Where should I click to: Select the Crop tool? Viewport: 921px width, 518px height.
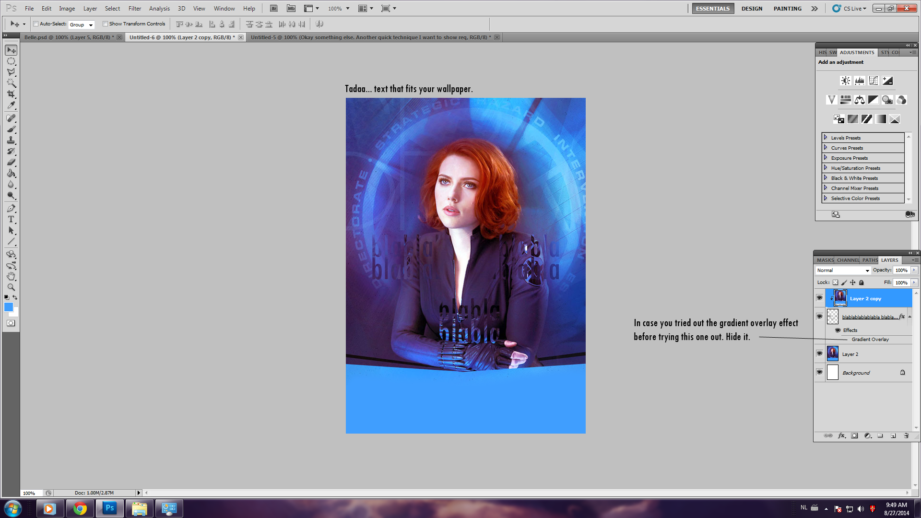11,94
